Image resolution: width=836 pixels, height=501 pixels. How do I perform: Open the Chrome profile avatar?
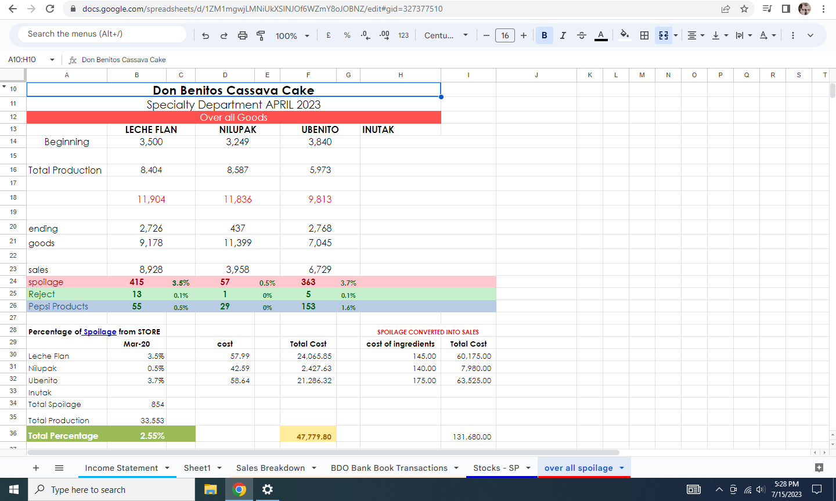point(805,9)
